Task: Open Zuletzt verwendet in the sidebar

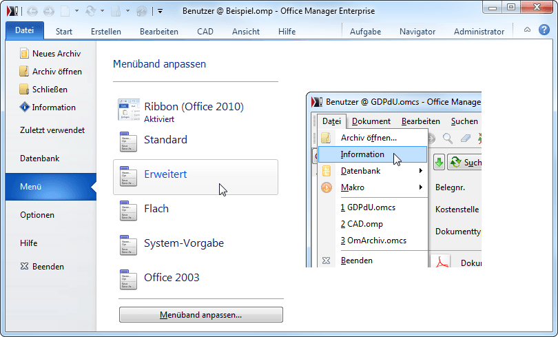Action: (x=52, y=130)
